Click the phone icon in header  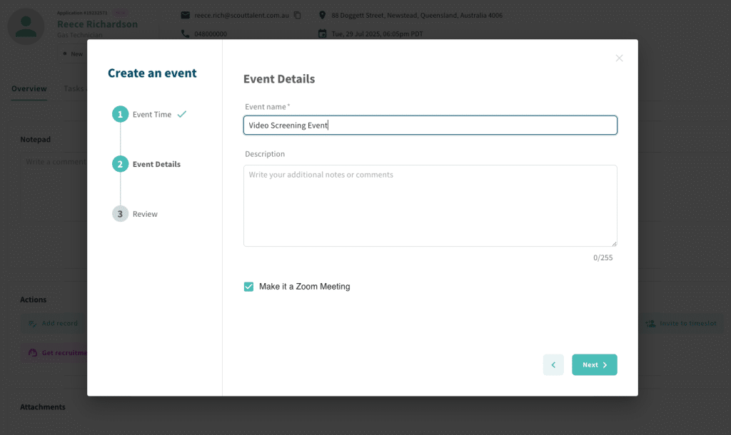click(x=186, y=34)
